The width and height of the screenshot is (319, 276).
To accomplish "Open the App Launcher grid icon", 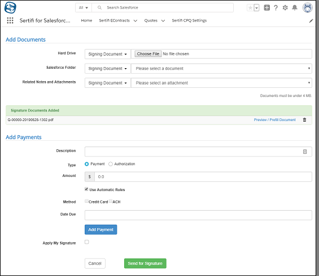I will 10,20.
